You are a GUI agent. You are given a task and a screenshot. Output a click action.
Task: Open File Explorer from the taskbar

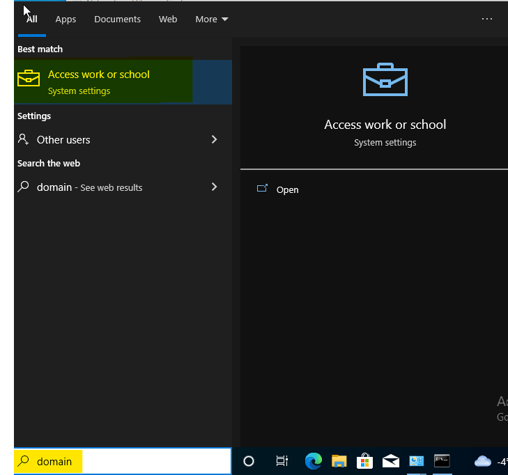tap(339, 461)
